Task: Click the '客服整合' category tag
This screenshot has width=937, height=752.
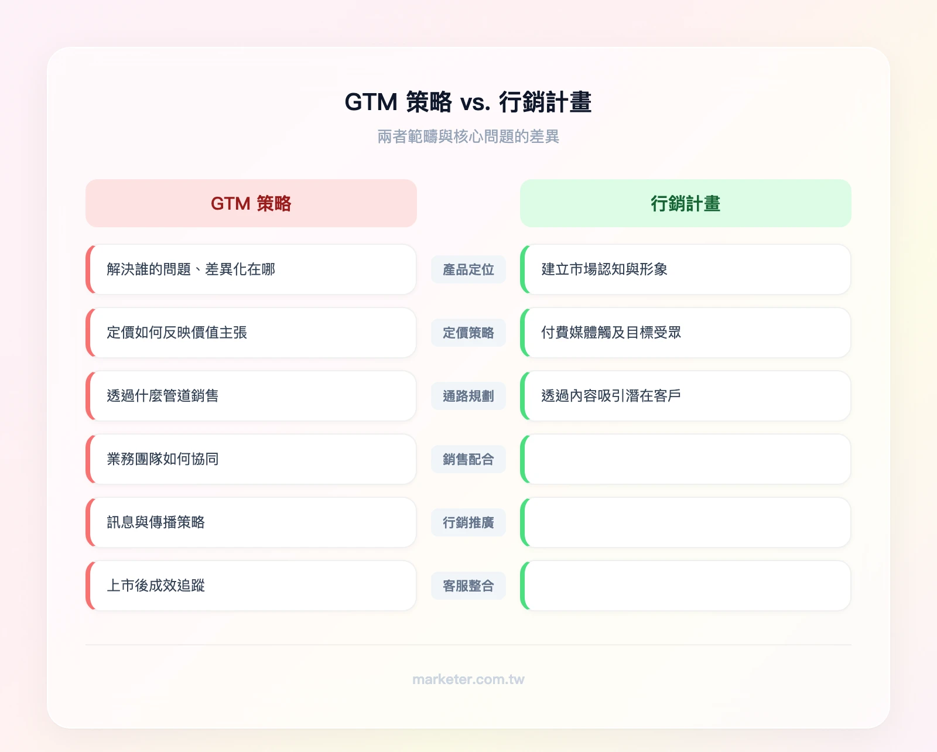Action: point(468,586)
